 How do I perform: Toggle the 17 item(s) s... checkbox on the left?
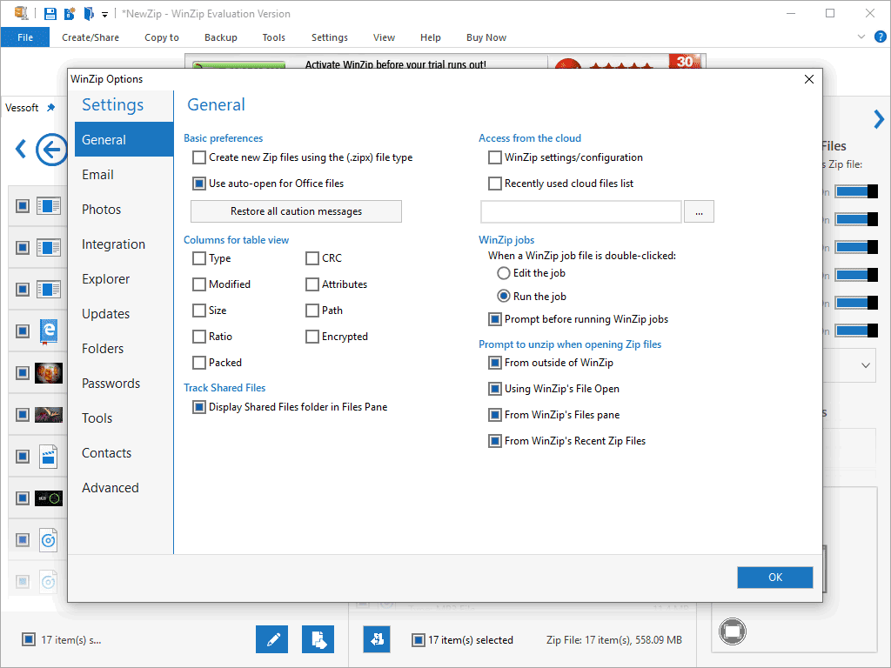click(x=29, y=639)
